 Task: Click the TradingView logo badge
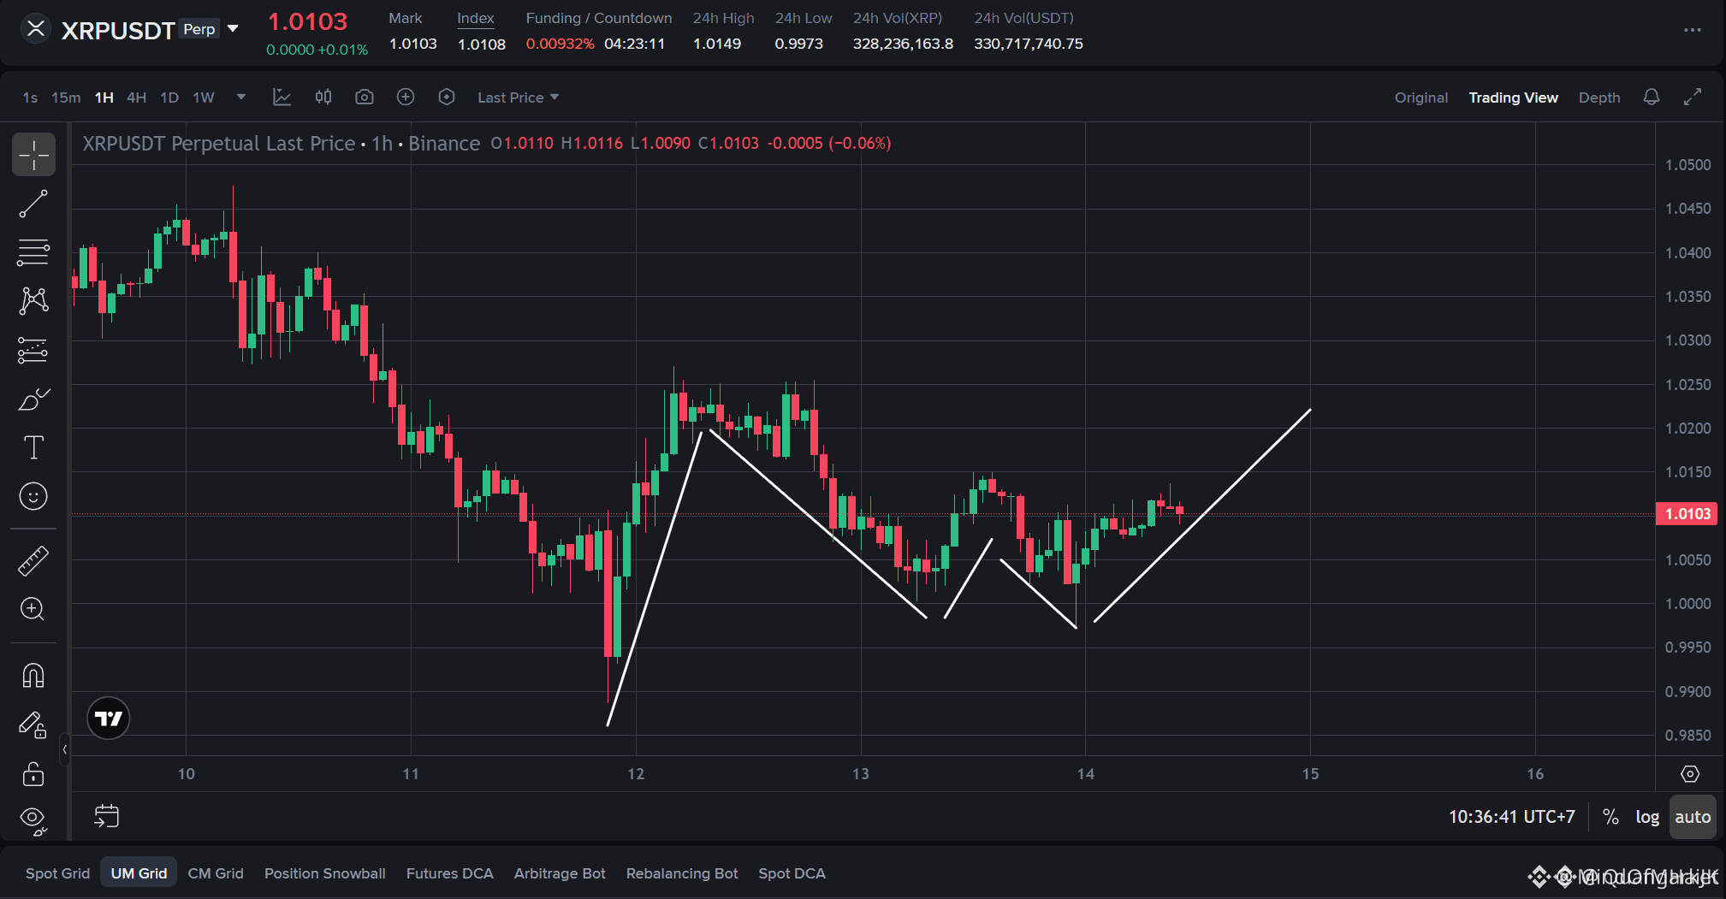[109, 719]
